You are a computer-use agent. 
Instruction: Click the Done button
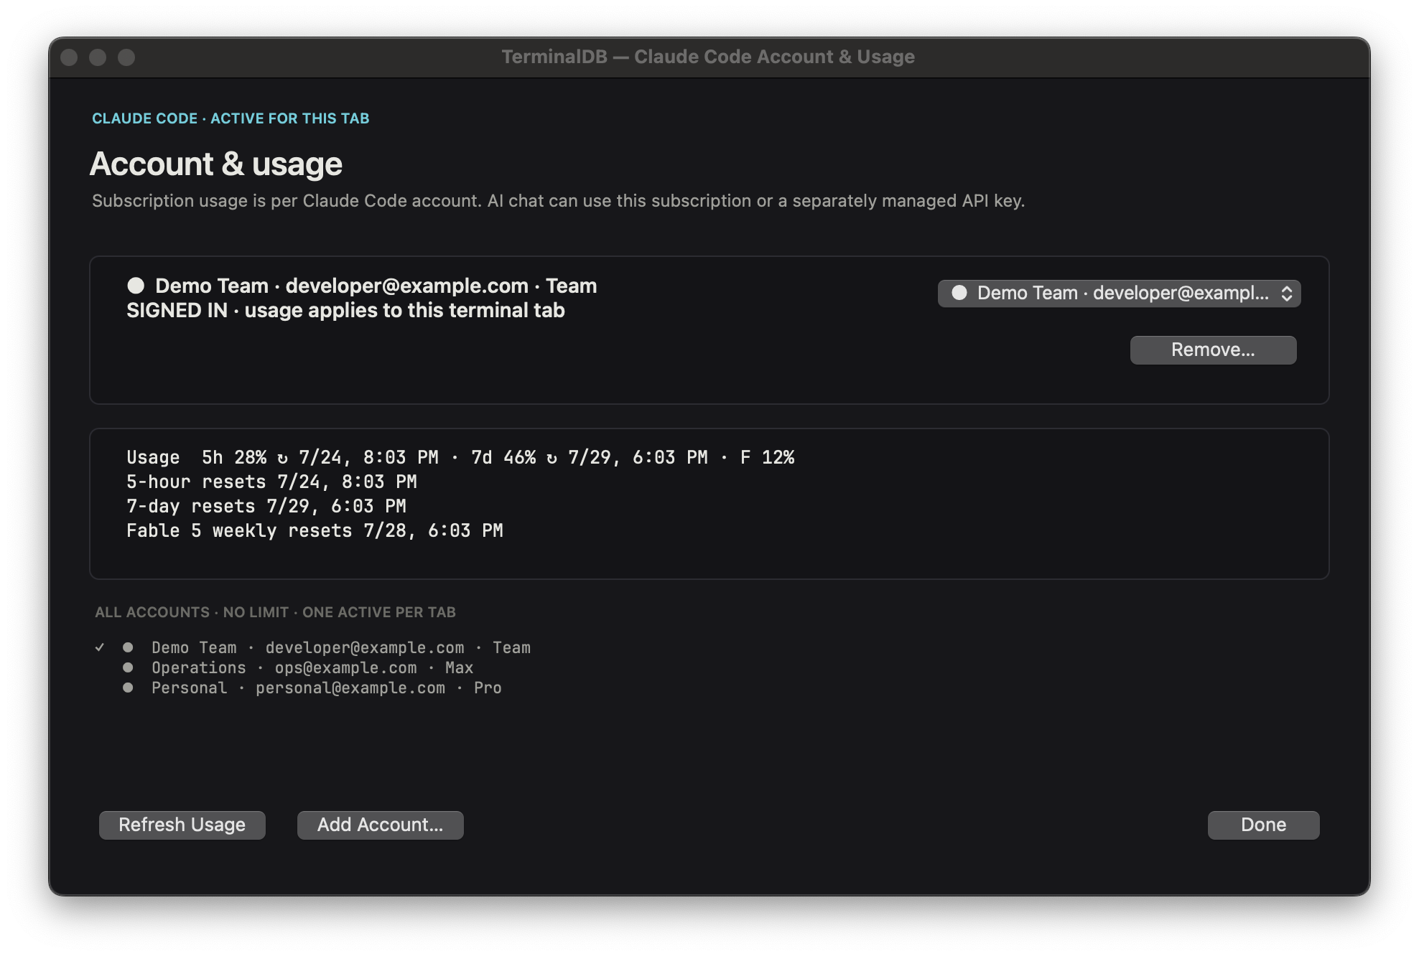1263,825
